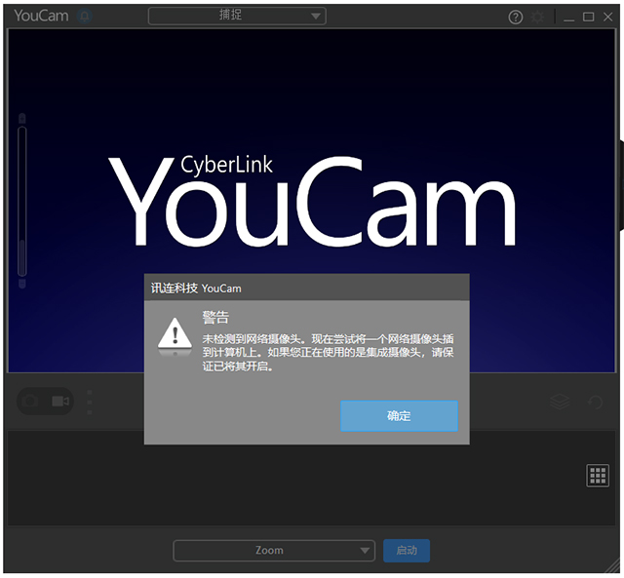The width and height of the screenshot is (624, 578).
Task: Click the zoom slider on left edge
Action: pos(22,202)
